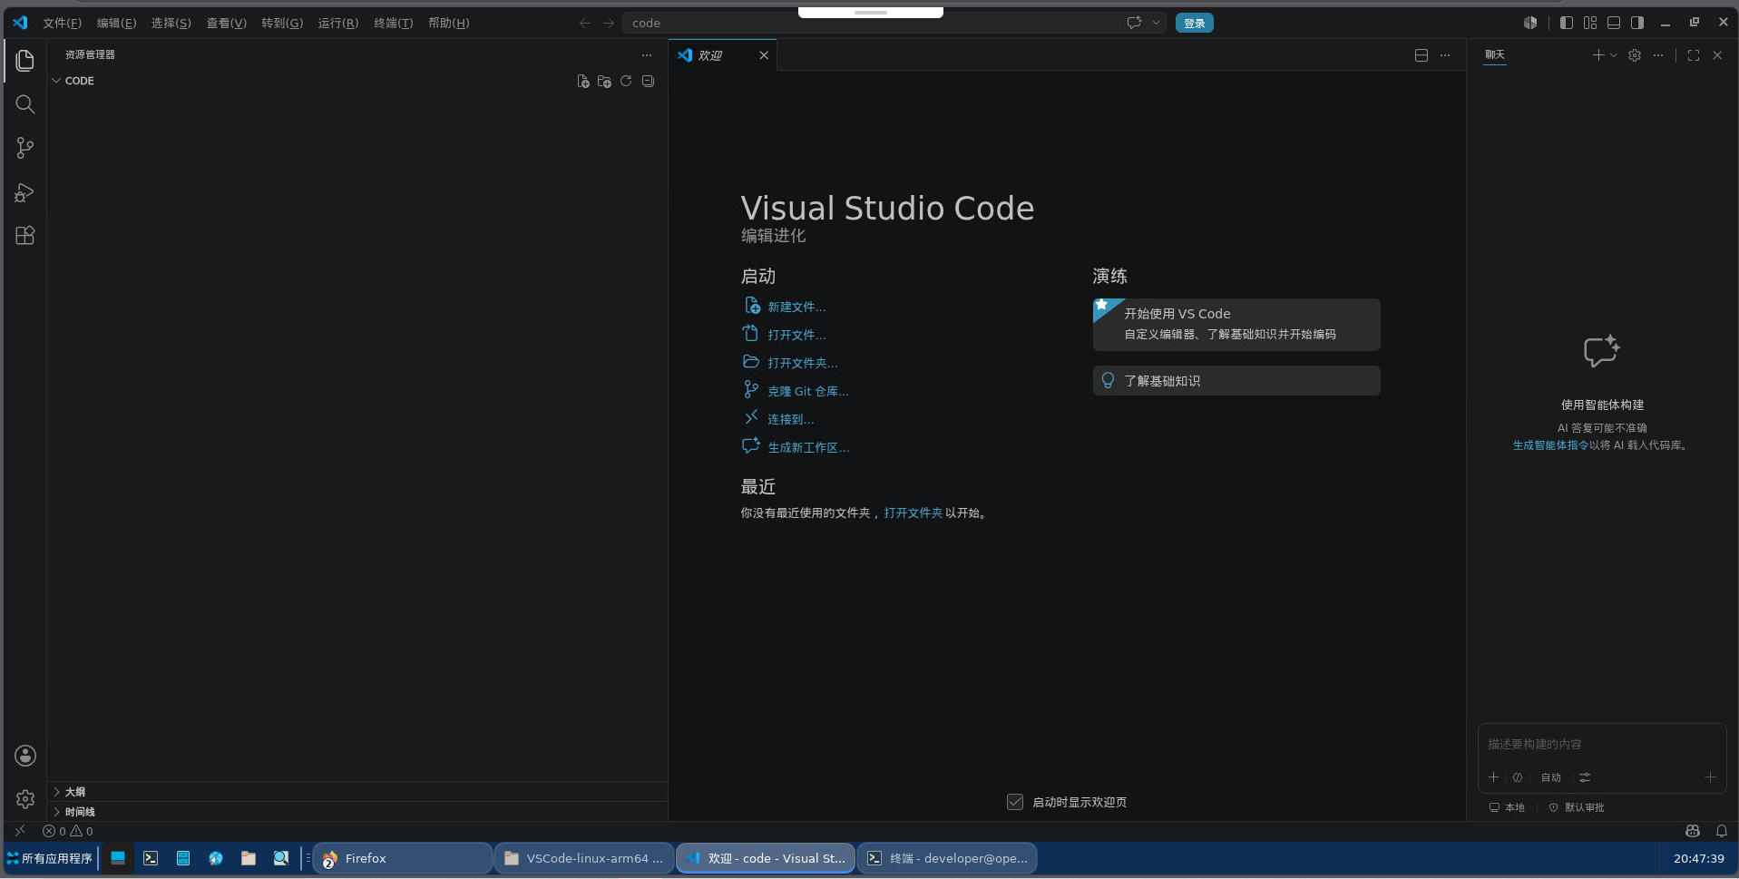The height and width of the screenshot is (879, 1739).
Task: Refresh the Explorer file tree
Action: (626, 81)
